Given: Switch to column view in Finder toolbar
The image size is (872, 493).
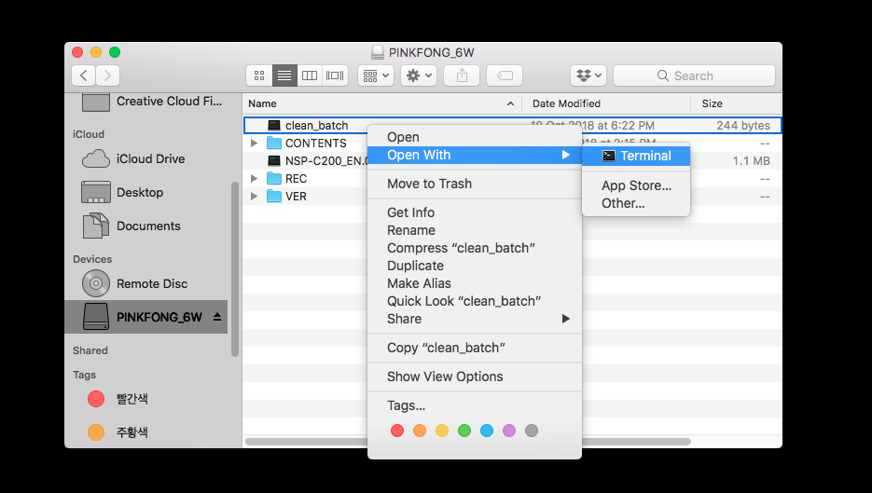Looking at the screenshot, I should point(310,75).
